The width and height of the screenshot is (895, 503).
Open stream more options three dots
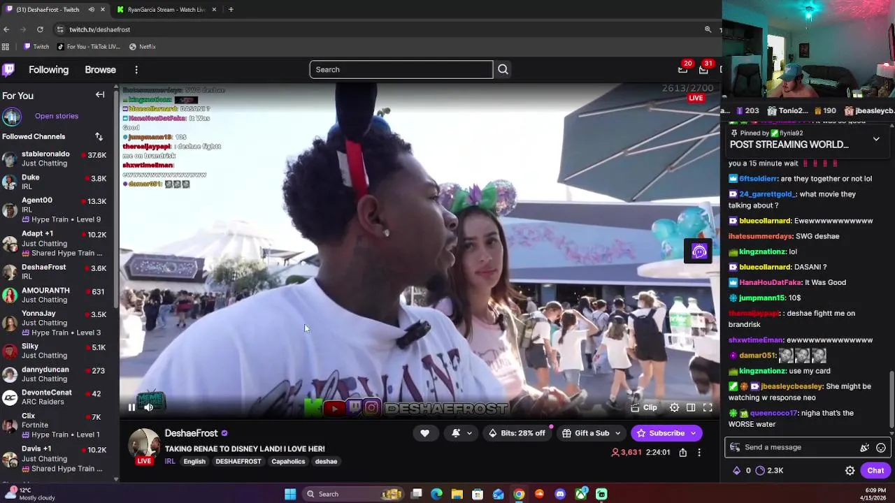tap(699, 453)
